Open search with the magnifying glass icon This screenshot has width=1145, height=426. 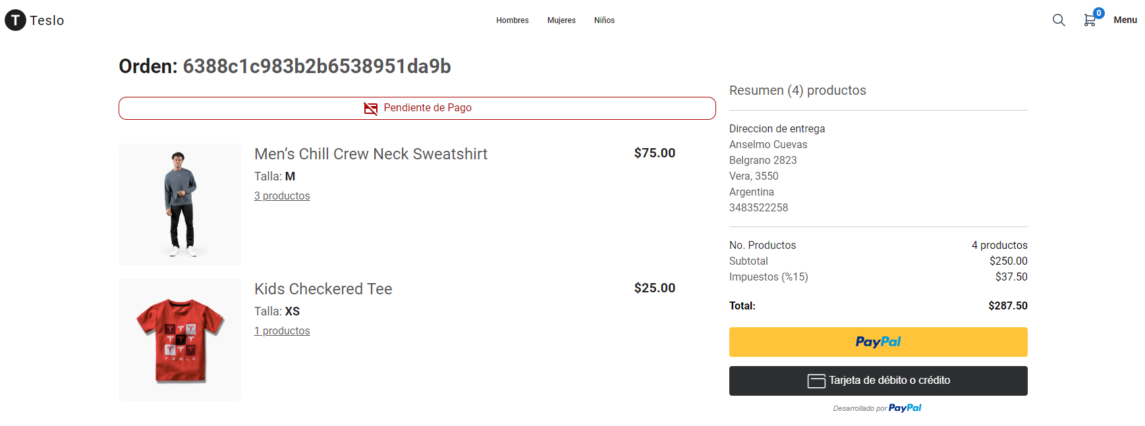point(1059,20)
